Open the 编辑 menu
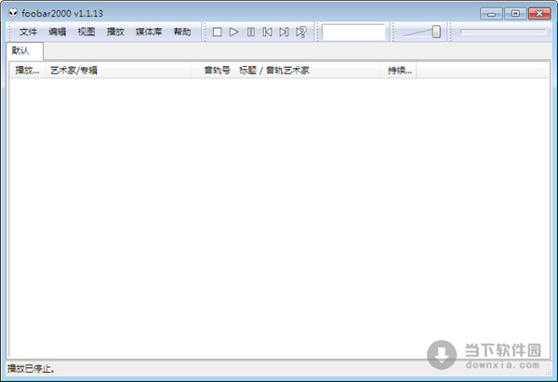 58,32
